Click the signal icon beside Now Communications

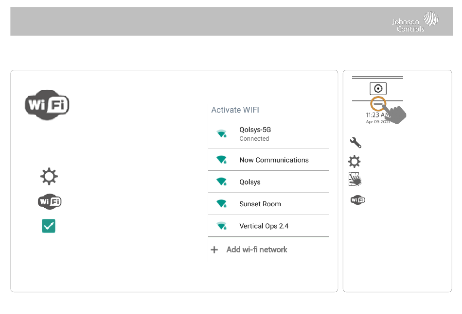click(222, 160)
